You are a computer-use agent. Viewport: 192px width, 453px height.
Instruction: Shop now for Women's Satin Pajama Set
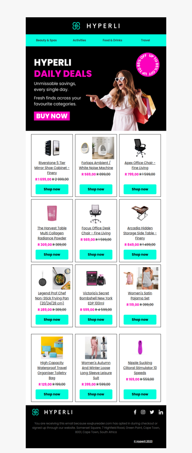tap(140, 319)
